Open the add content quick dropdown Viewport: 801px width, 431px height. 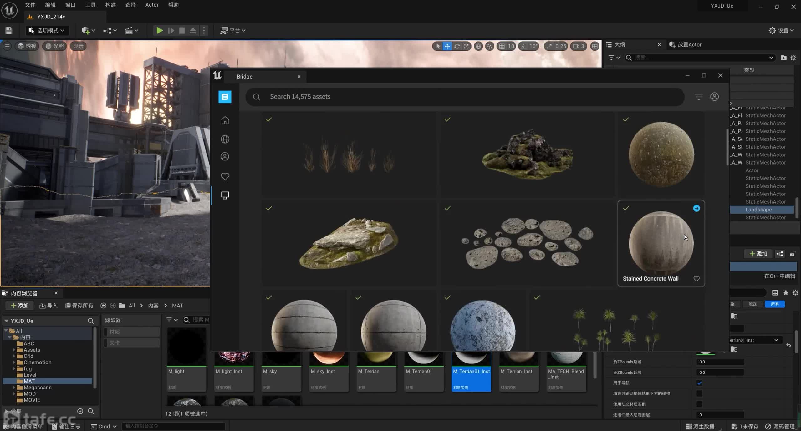click(88, 30)
